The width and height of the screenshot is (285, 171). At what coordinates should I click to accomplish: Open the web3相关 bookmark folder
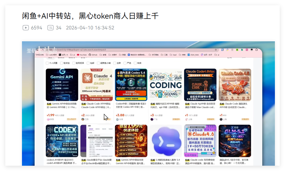[51, 55]
